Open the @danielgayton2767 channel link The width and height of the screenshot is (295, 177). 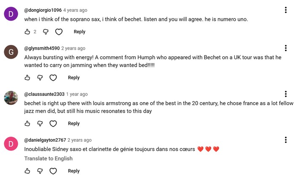pos(45,140)
